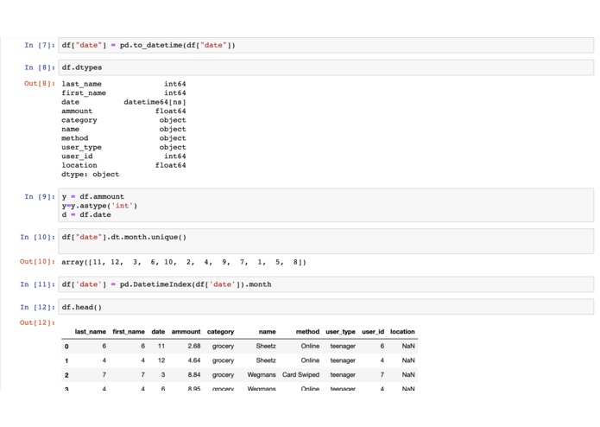This screenshot has height=427, width=600.
Task: Click the 'location' table column header
Action: pyautogui.click(x=402, y=332)
